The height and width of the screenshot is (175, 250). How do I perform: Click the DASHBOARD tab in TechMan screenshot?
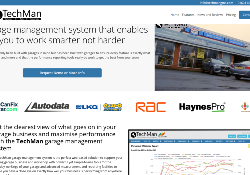click(135, 141)
